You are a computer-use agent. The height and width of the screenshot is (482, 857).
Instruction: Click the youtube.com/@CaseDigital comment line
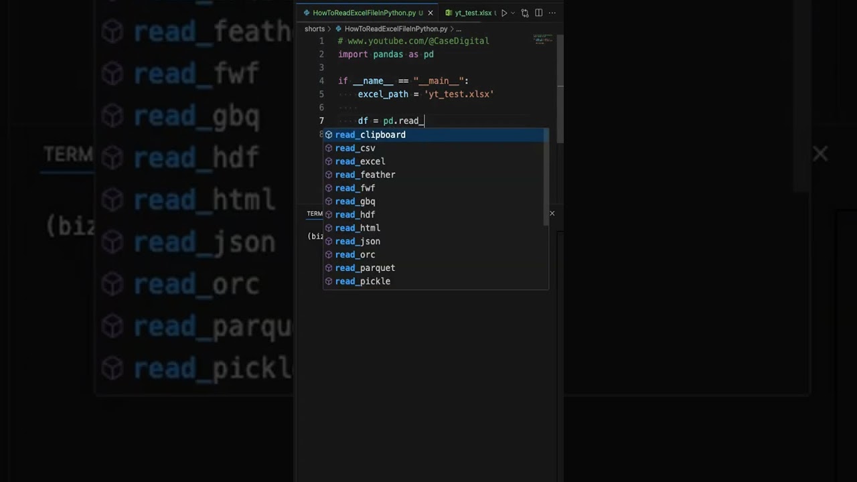point(414,41)
